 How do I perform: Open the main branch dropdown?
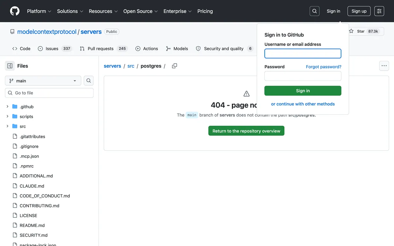43,81
